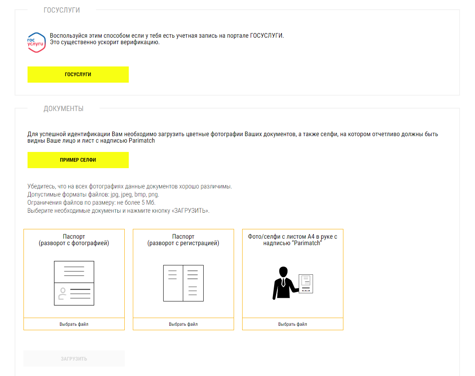Click the Gosuslugi portal logo icon

coord(36,43)
